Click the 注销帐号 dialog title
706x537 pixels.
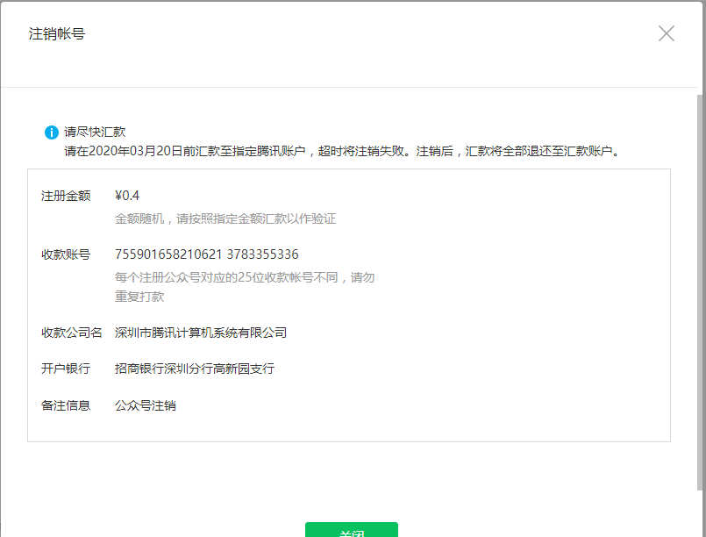[57, 34]
